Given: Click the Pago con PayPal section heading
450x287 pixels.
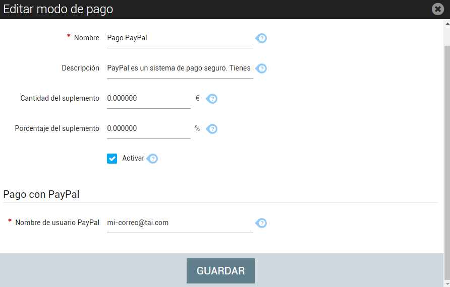Looking at the screenshot, I should point(41,194).
